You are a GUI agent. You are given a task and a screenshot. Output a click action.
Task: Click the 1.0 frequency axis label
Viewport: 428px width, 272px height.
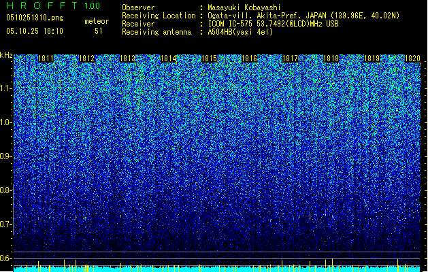pos(5,122)
